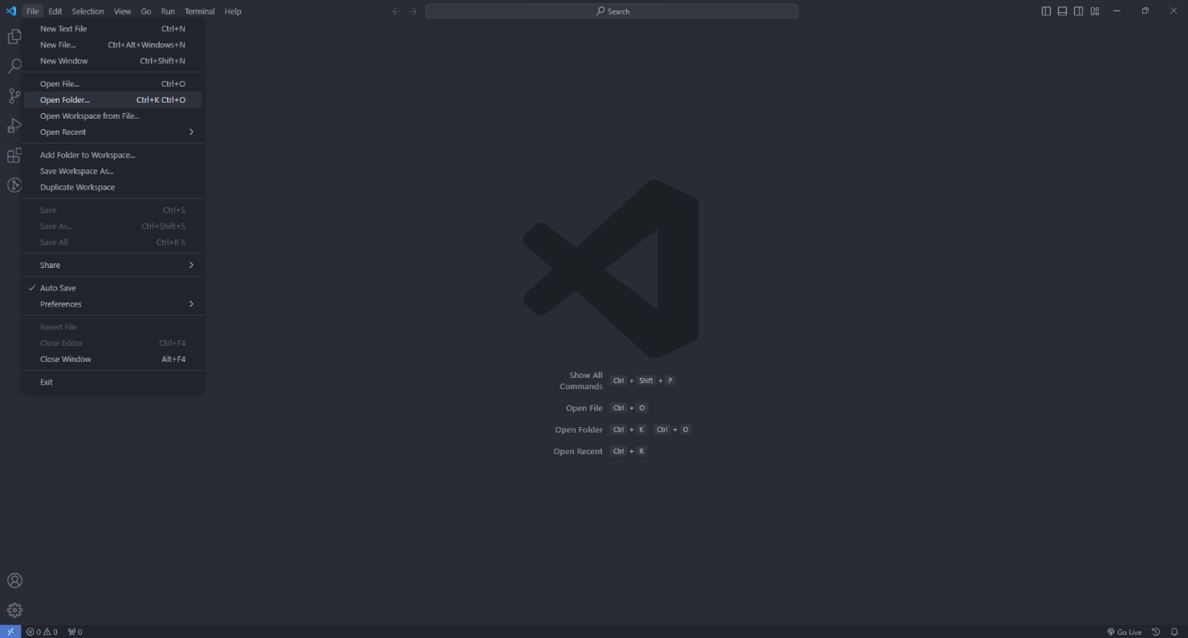Viewport: 1188px width, 638px height.
Task: Select Duplicate Workspace
Action: (x=112, y=187)
